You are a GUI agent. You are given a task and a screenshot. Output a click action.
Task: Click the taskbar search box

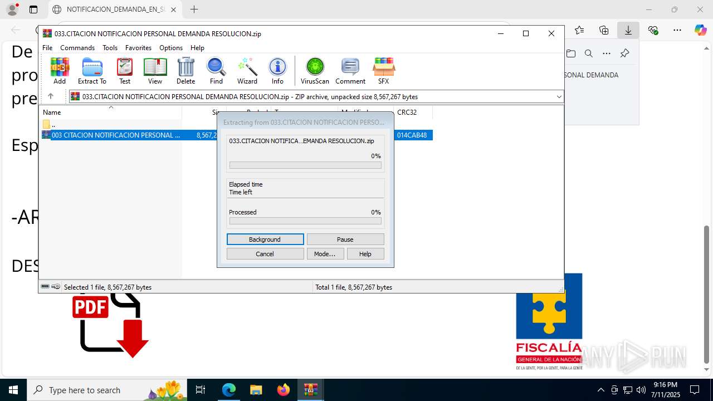(108, 390)
